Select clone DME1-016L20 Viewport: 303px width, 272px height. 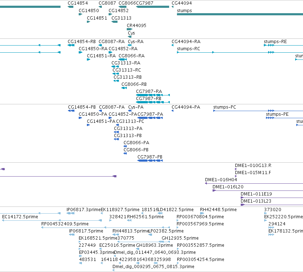tap(228, 187)
